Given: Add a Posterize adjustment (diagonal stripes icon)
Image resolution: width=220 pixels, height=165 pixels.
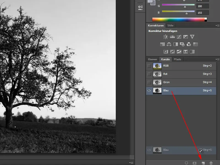Looking at the screenshot, I should click(x=172, y=52).
